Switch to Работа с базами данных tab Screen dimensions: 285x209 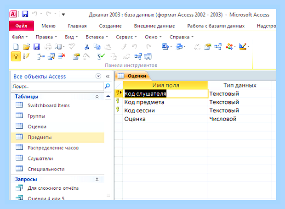tap(216, 26)
